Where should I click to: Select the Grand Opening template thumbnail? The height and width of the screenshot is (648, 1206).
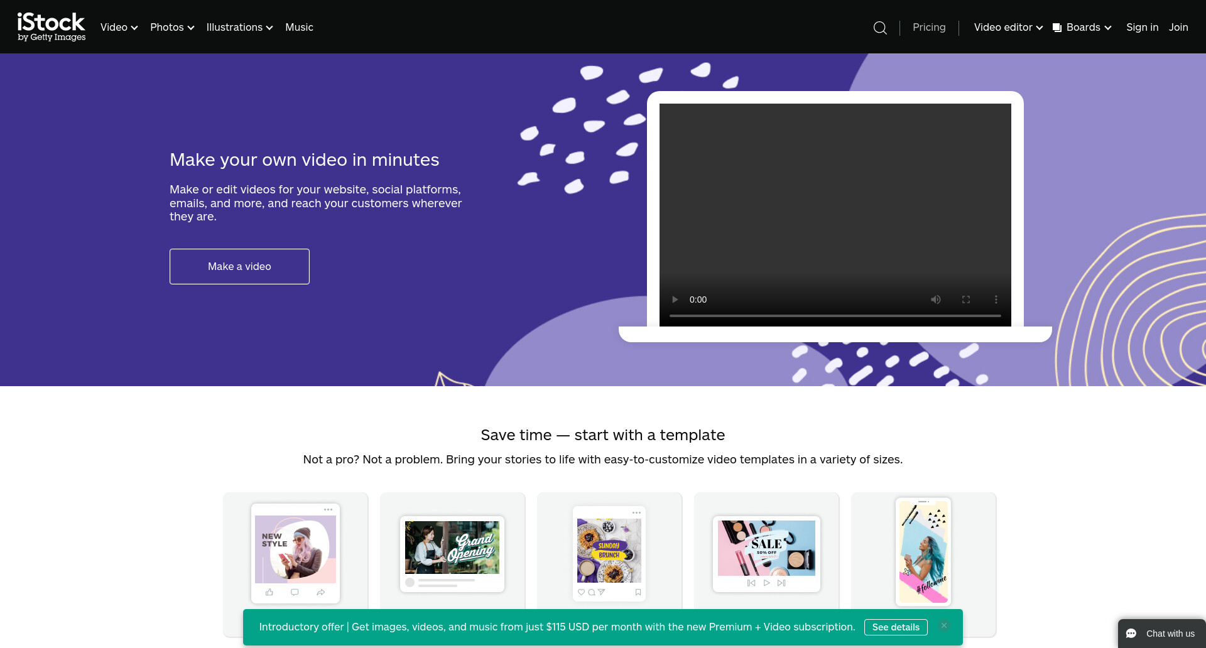[x=452, y=554]
